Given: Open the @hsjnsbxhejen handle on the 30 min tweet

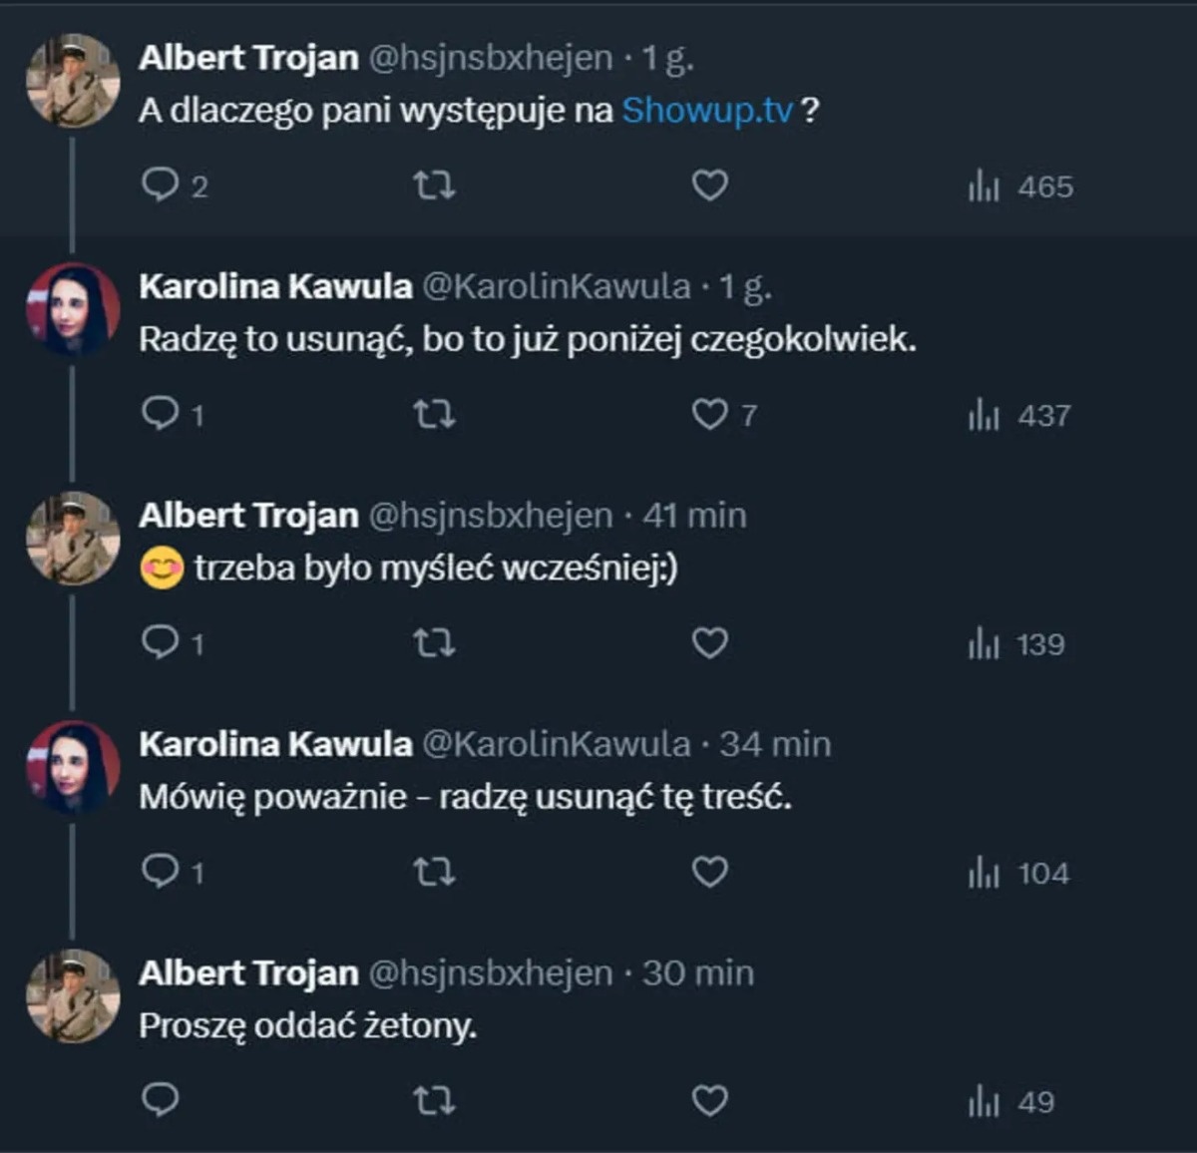Looking at the screenshot, I should 490,973.
